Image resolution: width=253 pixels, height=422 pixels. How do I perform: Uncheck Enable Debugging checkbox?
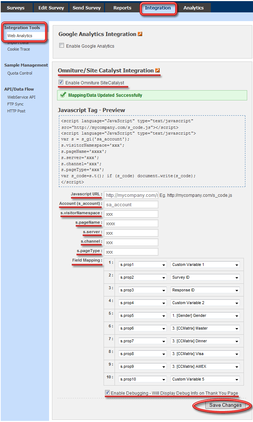tap(107, 393)
